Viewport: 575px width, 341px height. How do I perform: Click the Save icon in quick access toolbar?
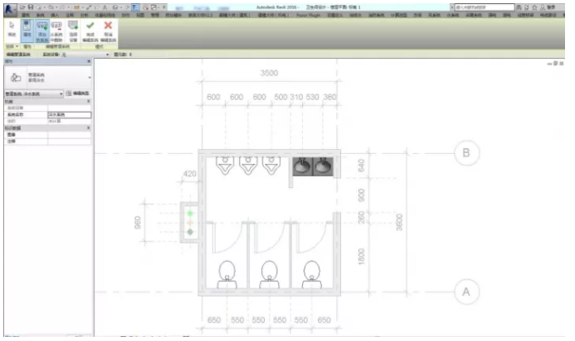point(31,7)
